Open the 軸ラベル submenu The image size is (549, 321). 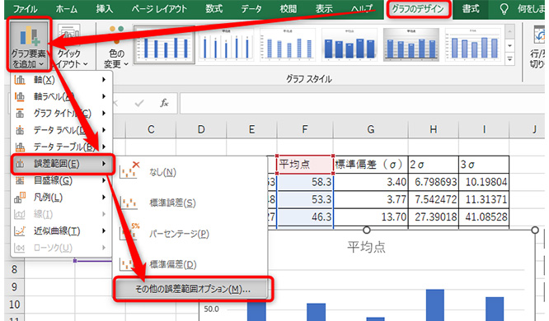(60, 96)
